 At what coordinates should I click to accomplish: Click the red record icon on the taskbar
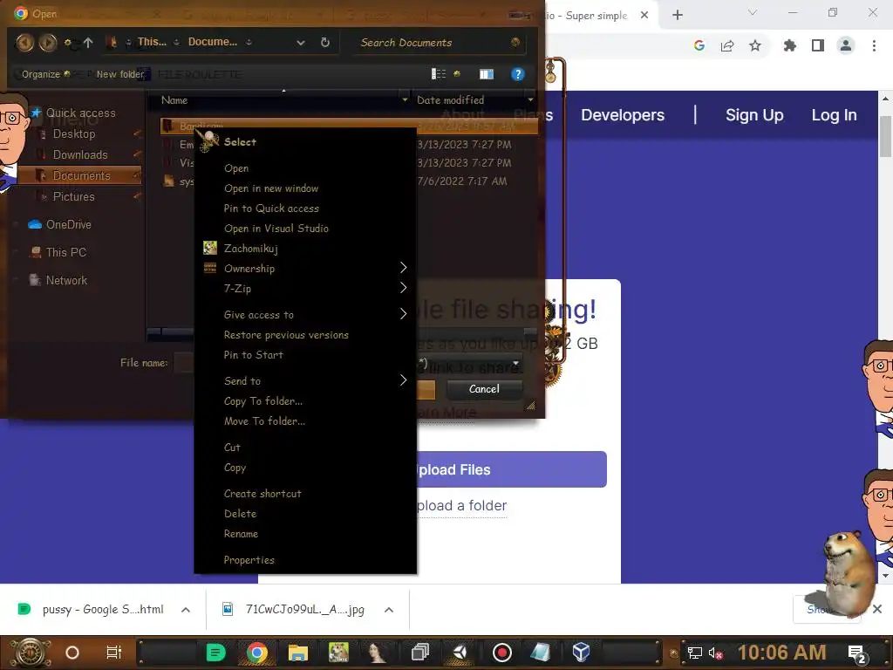pos(501,653)
